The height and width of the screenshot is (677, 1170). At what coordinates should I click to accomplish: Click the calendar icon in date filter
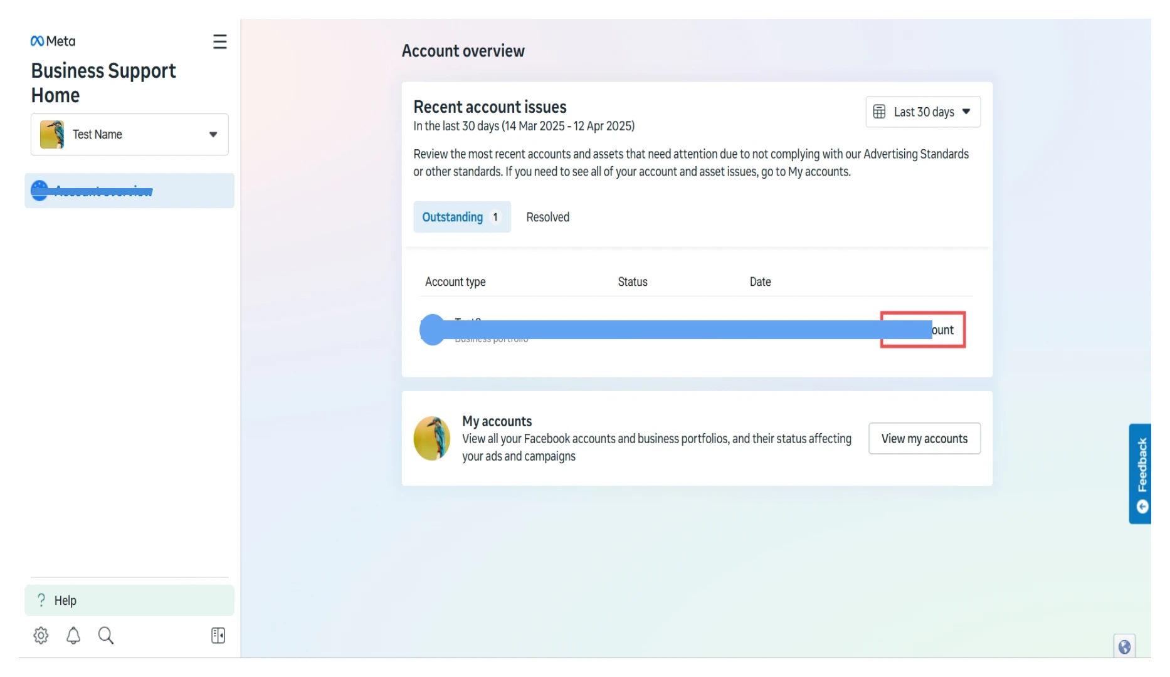[880, 112]
